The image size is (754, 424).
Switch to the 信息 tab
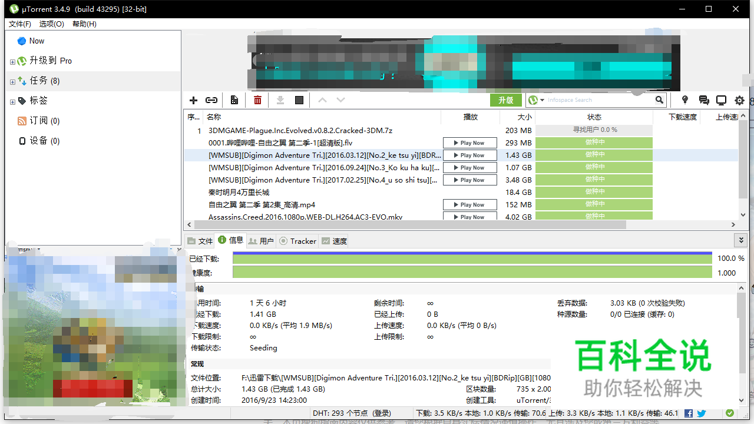(x=230, y=240)
